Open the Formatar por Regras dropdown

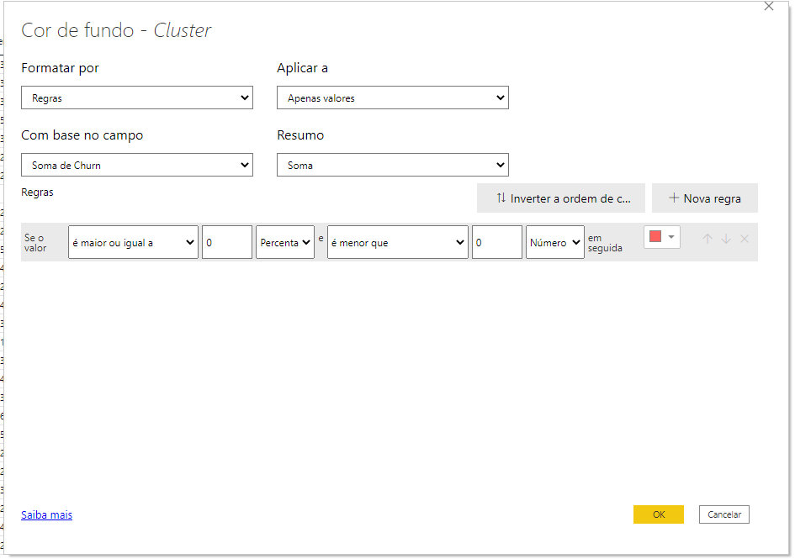137,98
